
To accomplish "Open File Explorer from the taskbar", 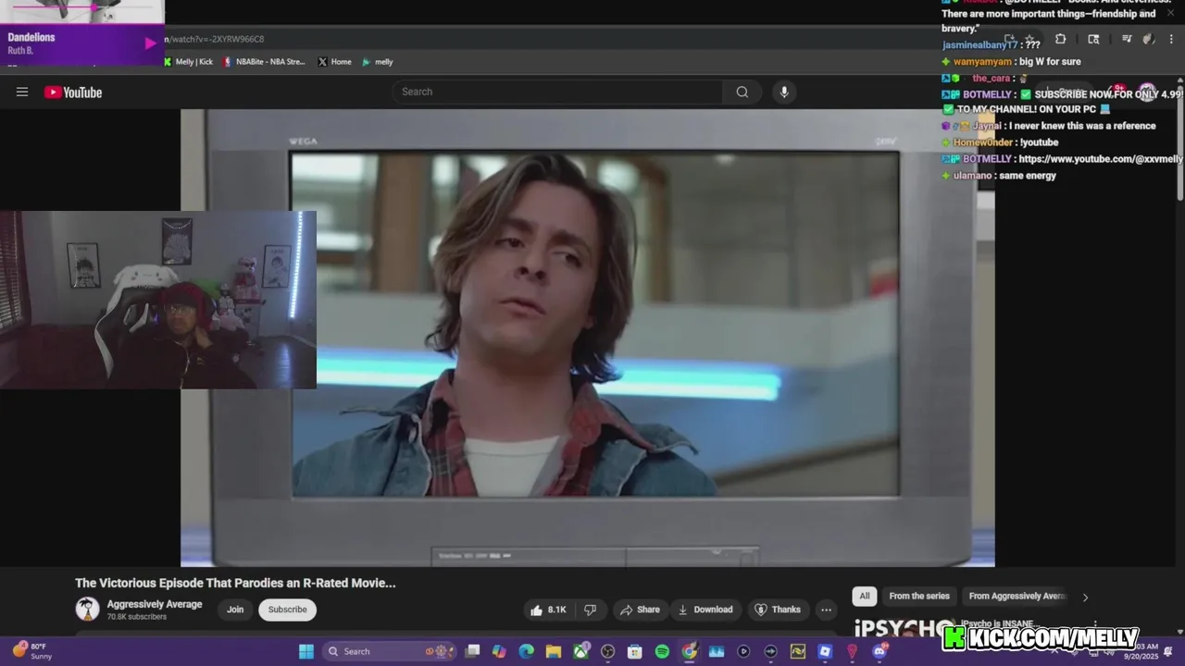I will pyautogui.click(x=553, y=651).
